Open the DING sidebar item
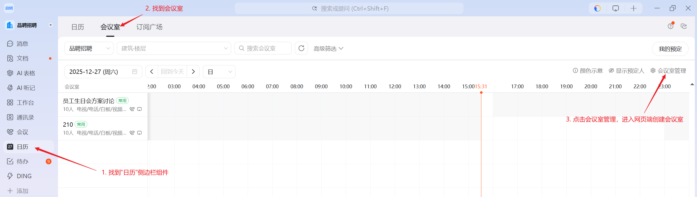 click(x=24, y=176)
